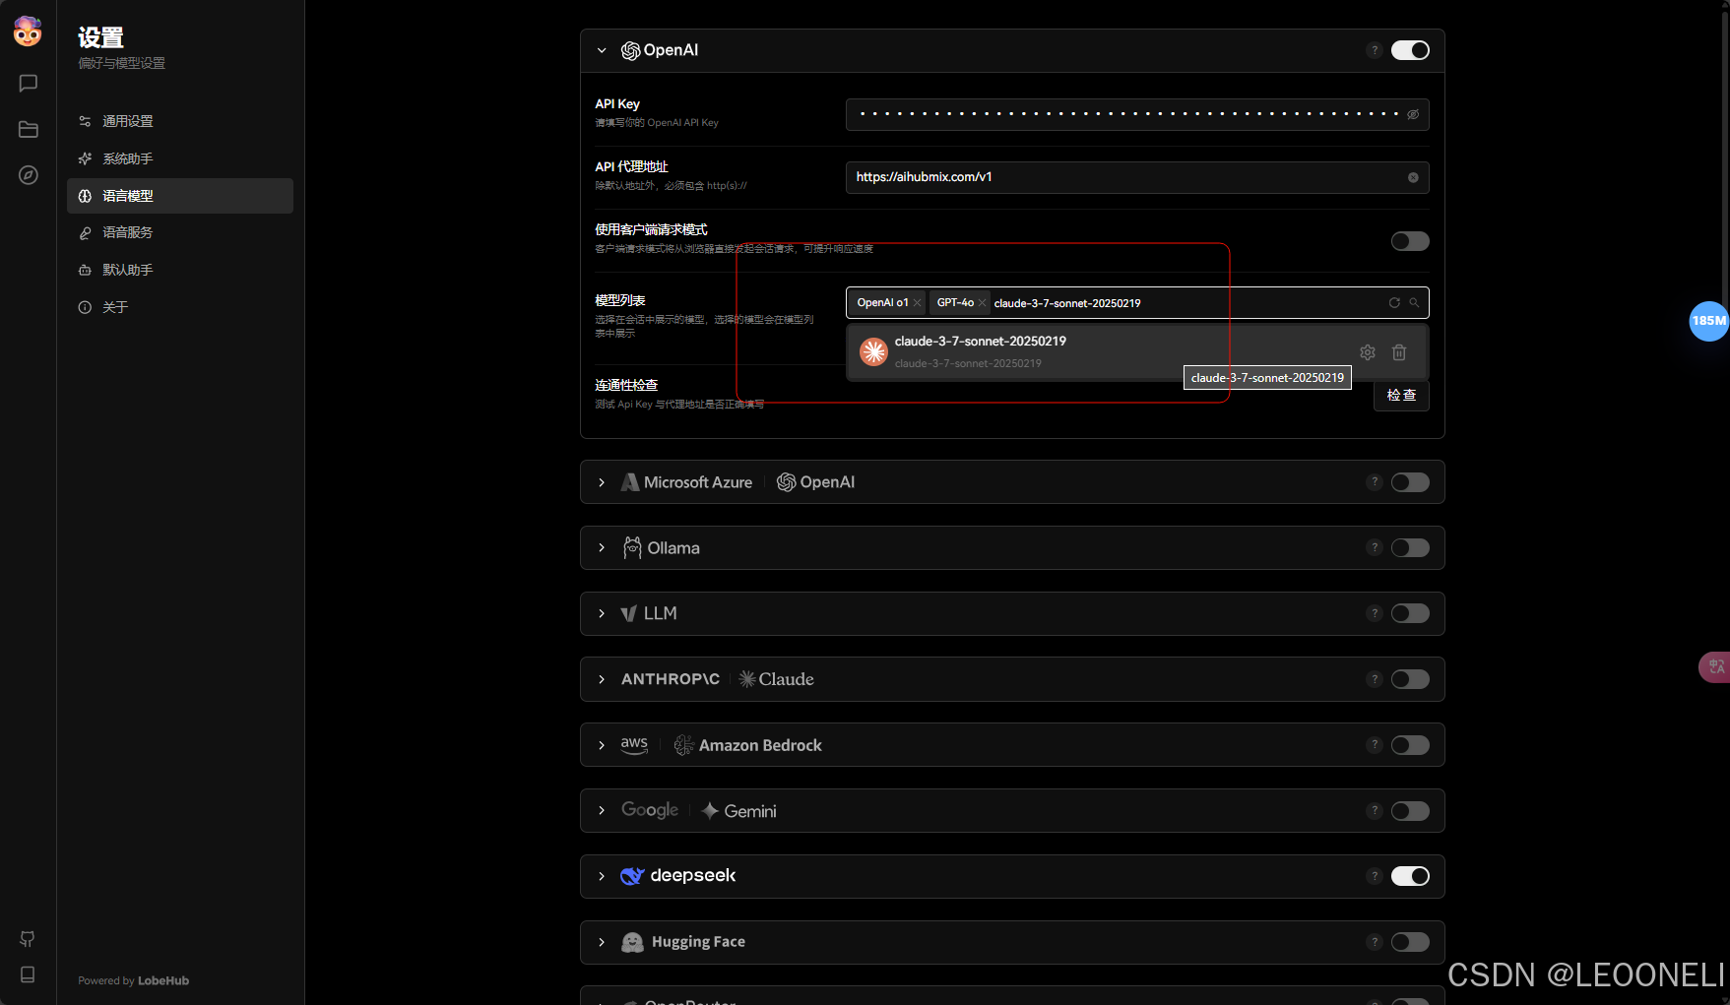The width and height of the screenshot is (1730, 1005).
Task: Disable the deepseek provider toggle
Action: pos(1410,876)
